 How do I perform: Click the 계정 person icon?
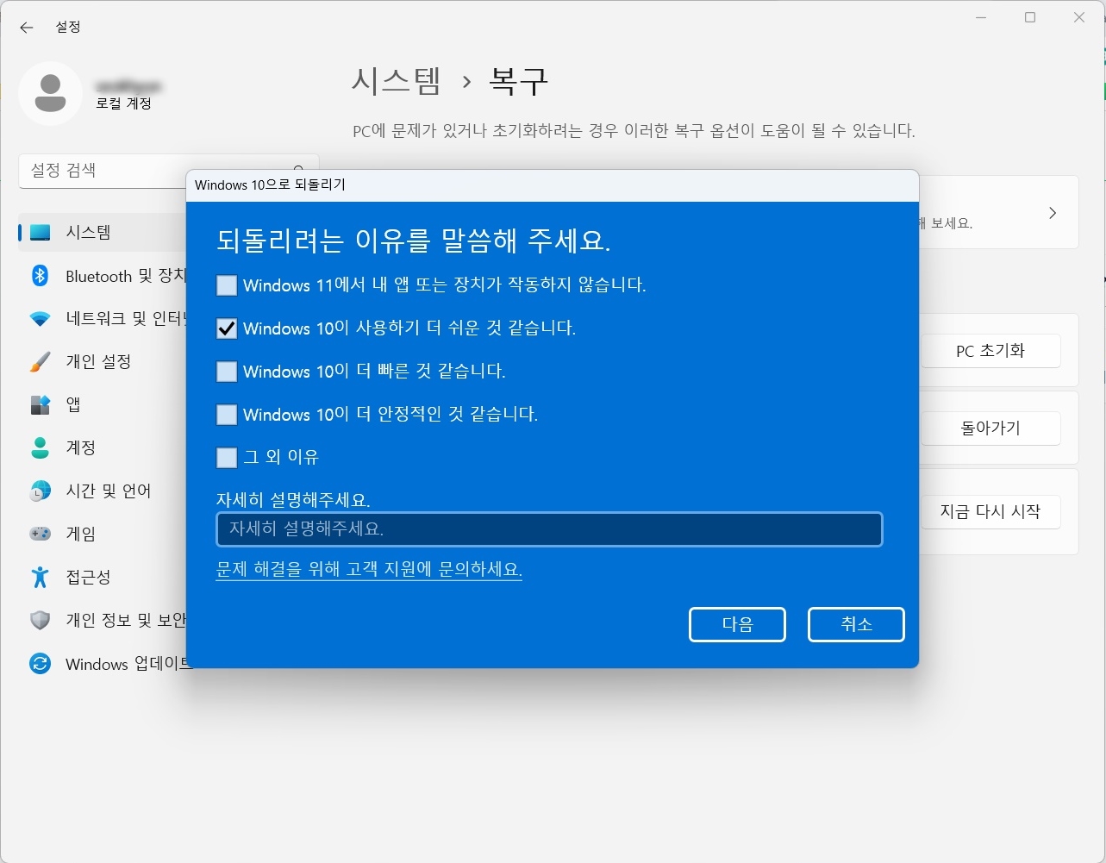point(40,447)
